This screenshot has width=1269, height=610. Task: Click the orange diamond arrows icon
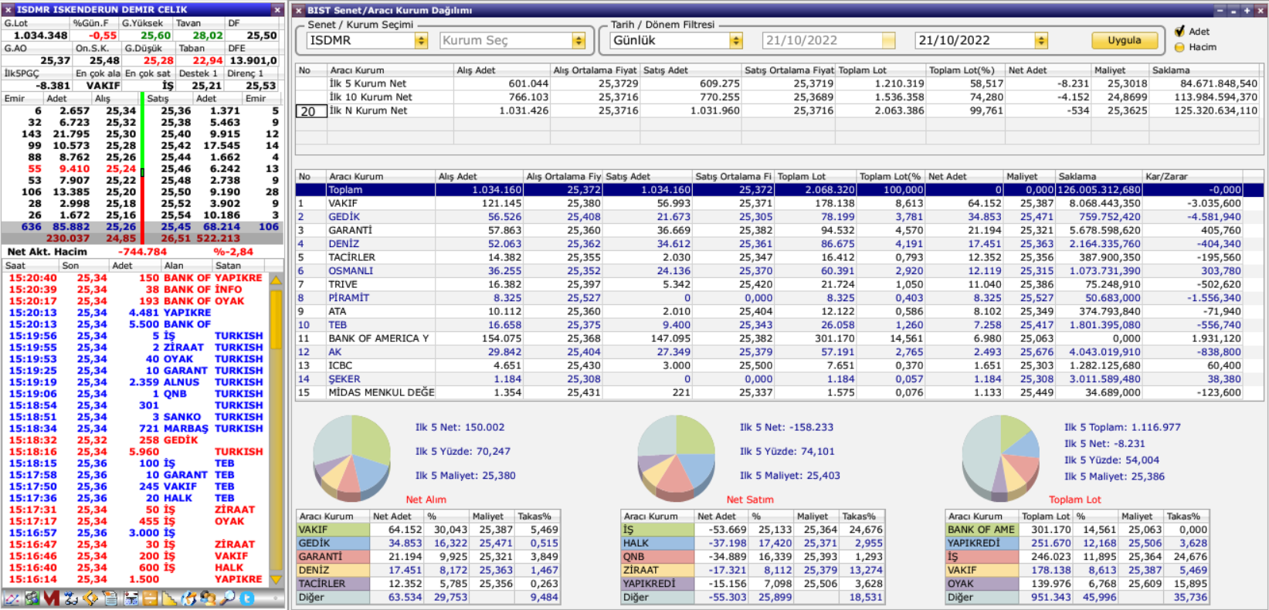(90, 598)
